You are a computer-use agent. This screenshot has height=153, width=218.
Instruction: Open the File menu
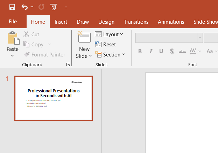pyautogui.click(x=13, y=22)
